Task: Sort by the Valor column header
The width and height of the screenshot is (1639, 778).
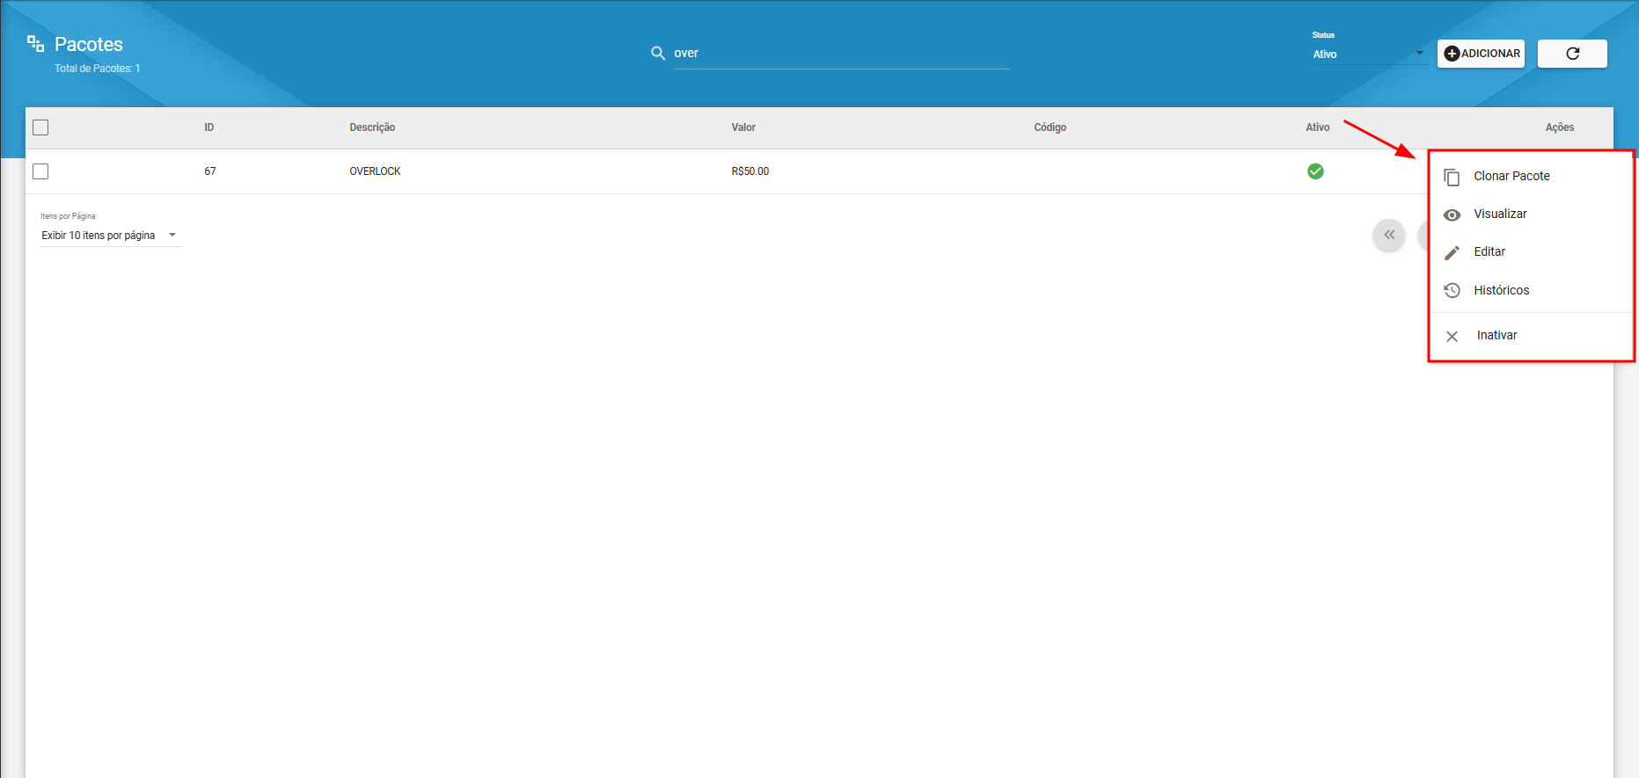Action: click(x=743, y=127)
